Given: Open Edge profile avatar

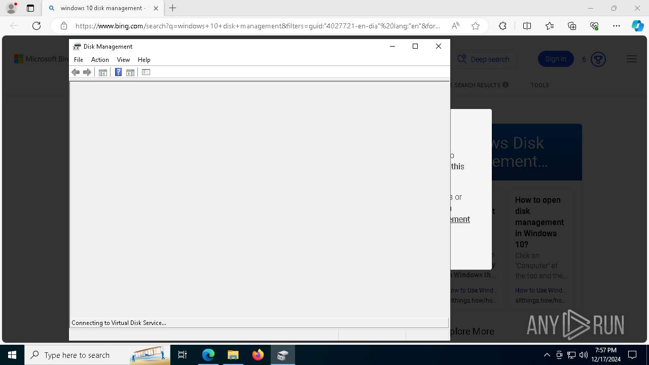Looking at the screenshot, I should [x=11, y=8].
